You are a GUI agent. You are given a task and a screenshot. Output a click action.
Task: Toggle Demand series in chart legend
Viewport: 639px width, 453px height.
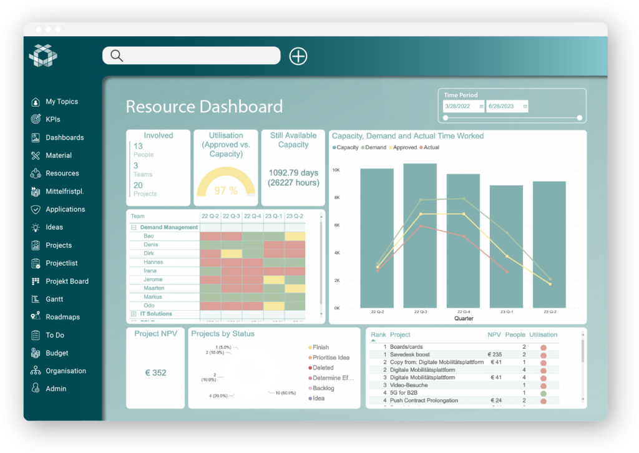pos(374,148)
